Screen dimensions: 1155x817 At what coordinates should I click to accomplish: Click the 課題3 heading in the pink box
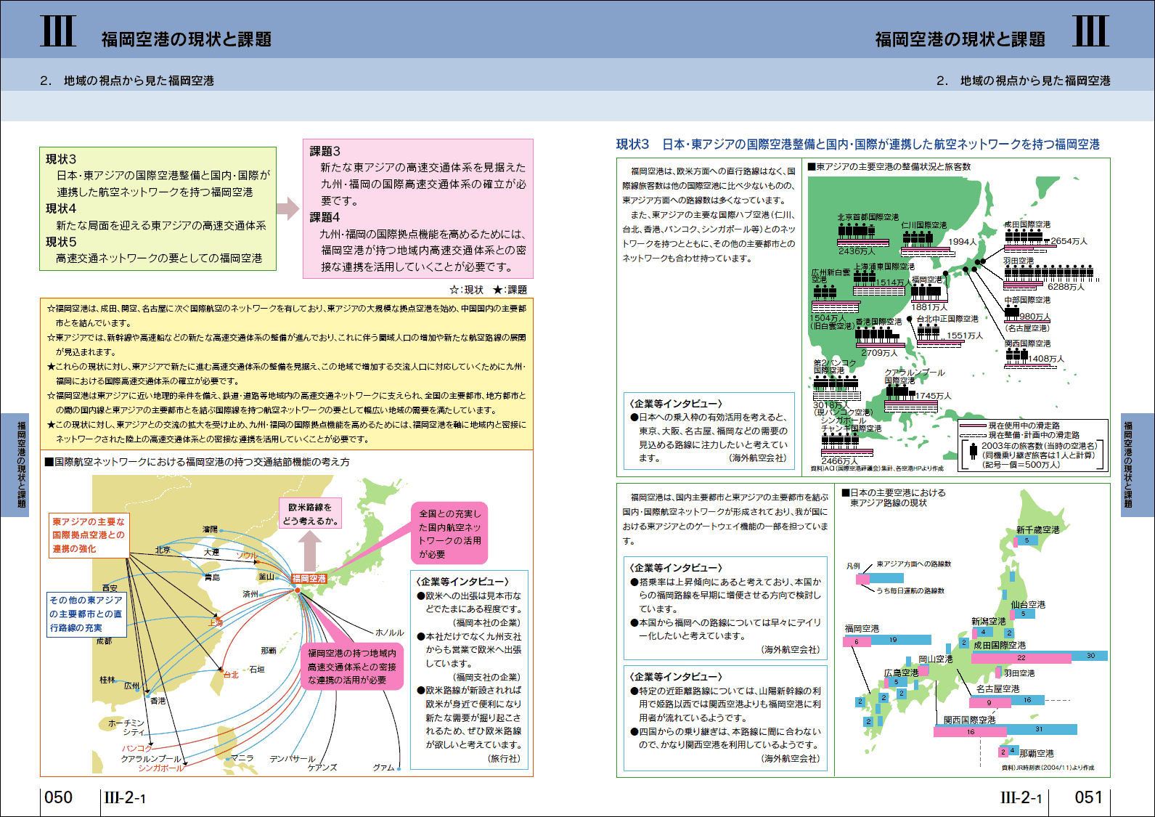pos(325,151)
